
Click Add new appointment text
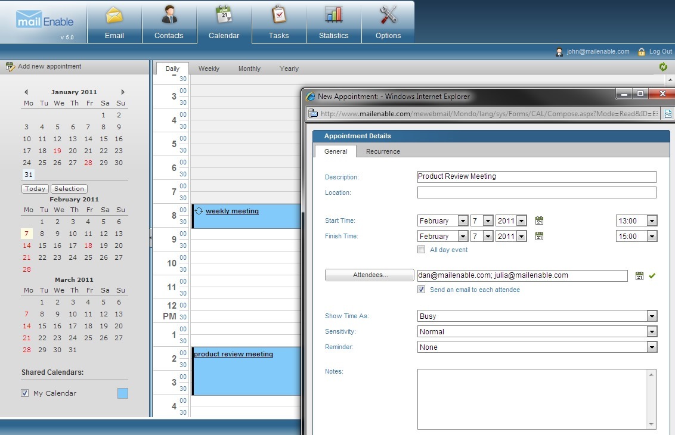[x=49, y=67]
